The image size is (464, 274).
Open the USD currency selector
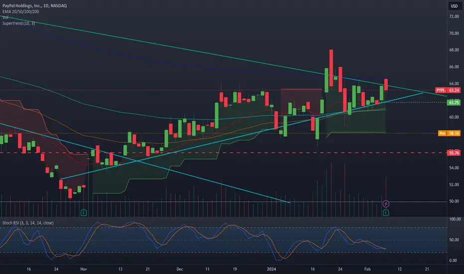(454, 6)
